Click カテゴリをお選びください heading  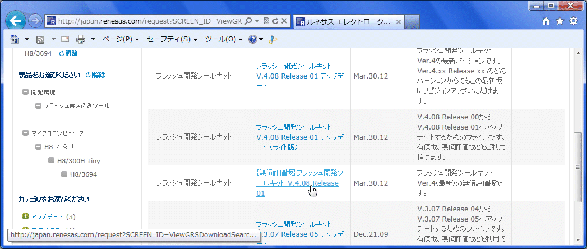coord(53,199)
